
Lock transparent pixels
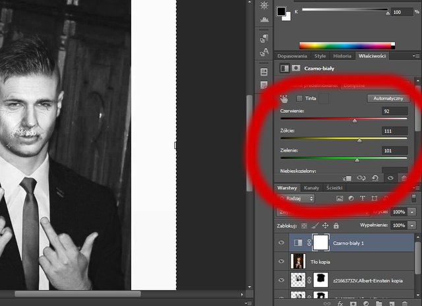pos(304,226)
